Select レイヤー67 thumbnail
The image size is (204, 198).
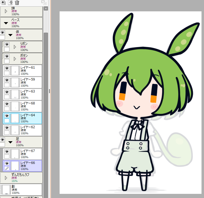point(15,154)
